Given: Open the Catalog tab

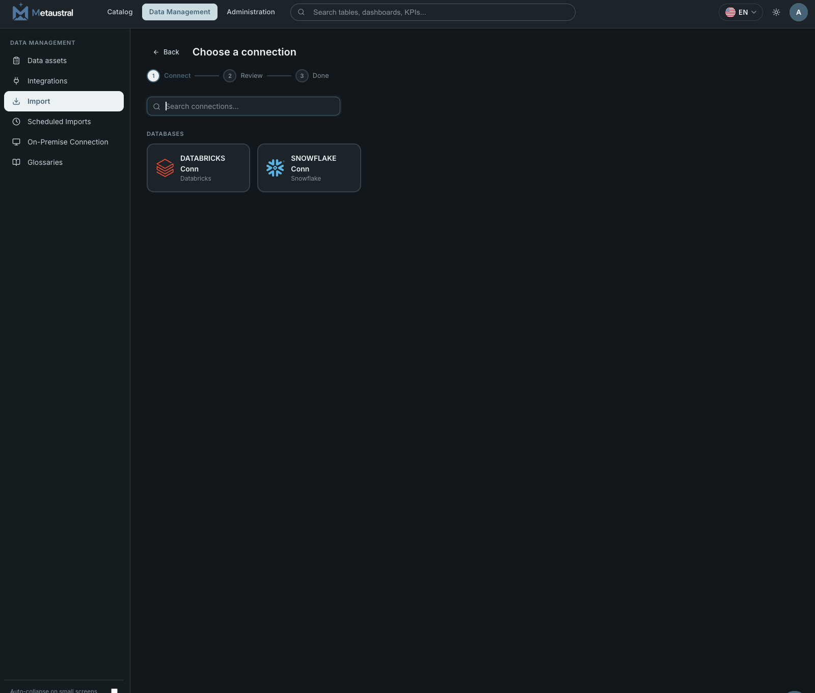Looking at the screenshot, I should tap(120, 12).
